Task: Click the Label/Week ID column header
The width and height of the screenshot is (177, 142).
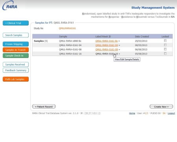Action: pos(103,36)
